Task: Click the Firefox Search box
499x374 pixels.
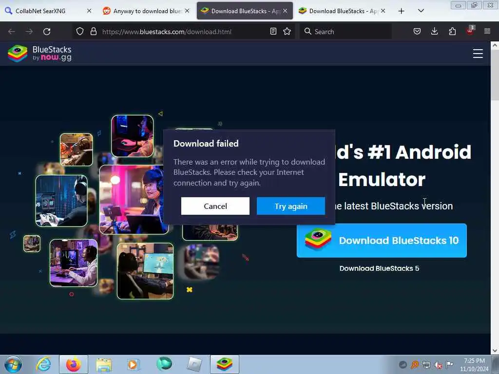Action: click(x=345, y=32)
